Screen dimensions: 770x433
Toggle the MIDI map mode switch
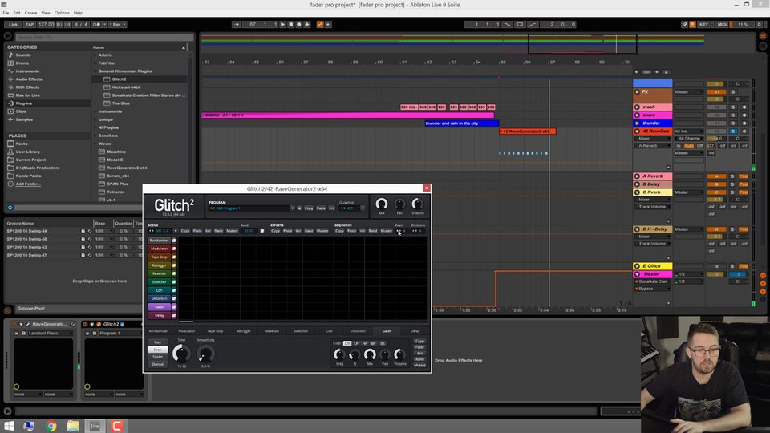(722, 25)
